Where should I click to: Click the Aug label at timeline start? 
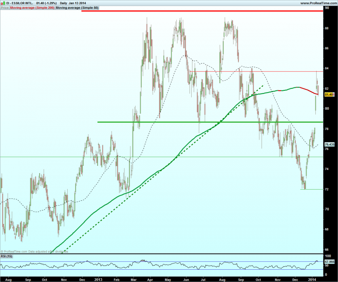[8, 280]
